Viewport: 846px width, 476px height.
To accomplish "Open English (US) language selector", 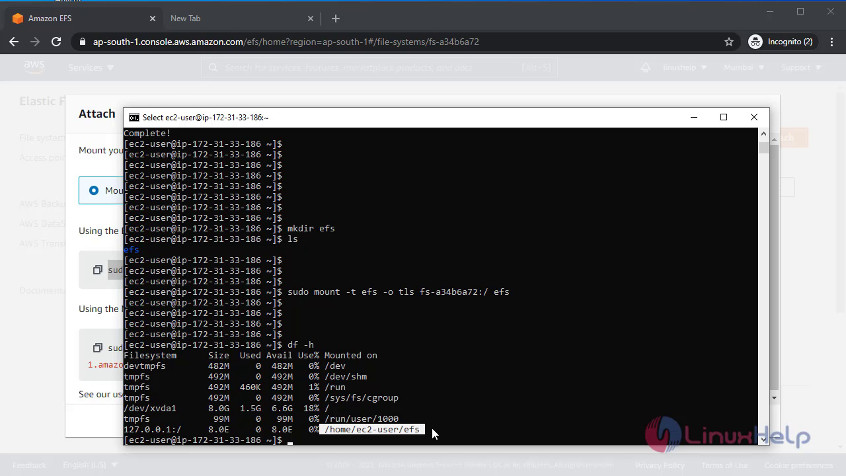I will pos(90,465).
